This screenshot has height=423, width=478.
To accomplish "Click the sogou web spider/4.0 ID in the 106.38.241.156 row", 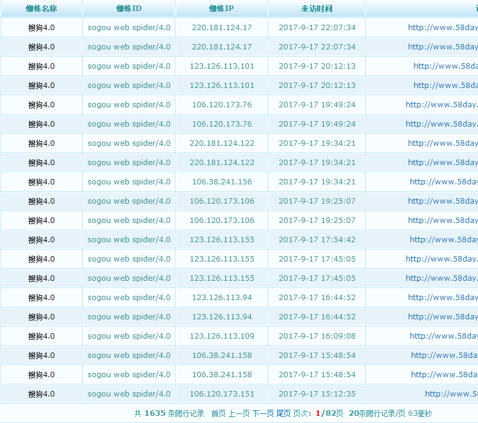I will pyautogui.click(x=129, y=182).
